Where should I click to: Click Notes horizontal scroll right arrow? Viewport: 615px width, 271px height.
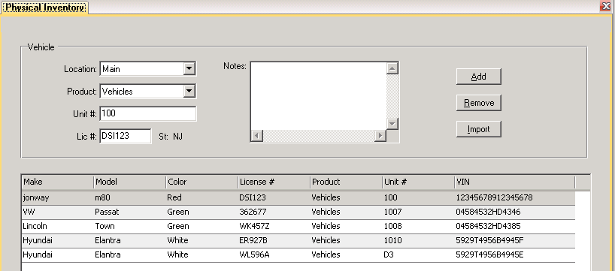pos(380,136)
